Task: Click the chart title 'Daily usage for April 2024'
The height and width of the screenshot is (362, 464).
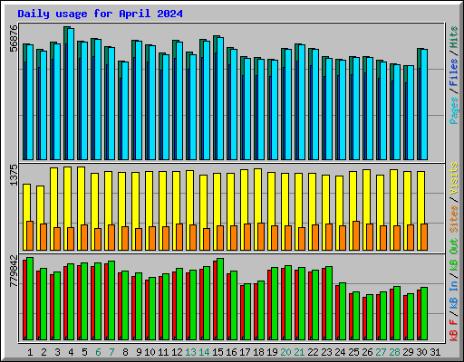Action: pos(100,14)
